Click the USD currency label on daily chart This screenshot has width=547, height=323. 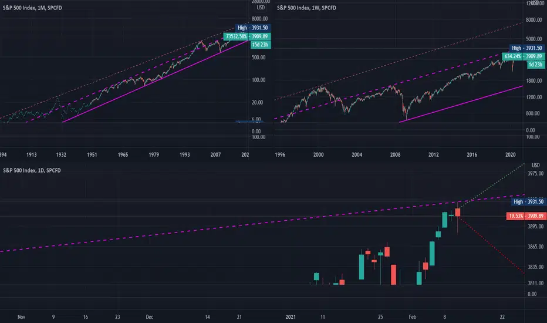click(x=535, y=165)
